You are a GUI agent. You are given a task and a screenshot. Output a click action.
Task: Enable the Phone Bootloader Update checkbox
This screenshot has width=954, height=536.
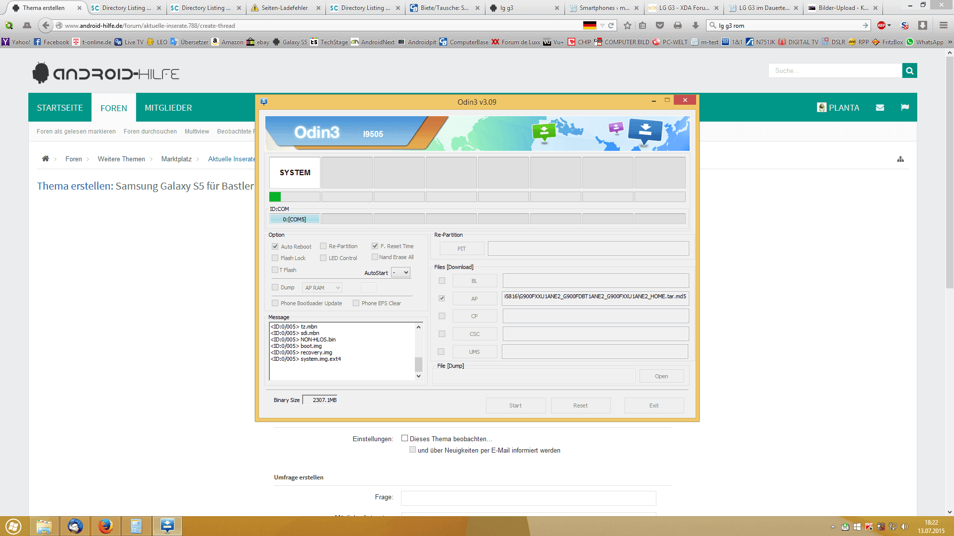[275, 303]
